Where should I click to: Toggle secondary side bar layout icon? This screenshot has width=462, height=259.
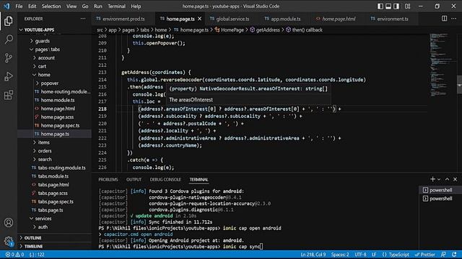tap(396, 6)
